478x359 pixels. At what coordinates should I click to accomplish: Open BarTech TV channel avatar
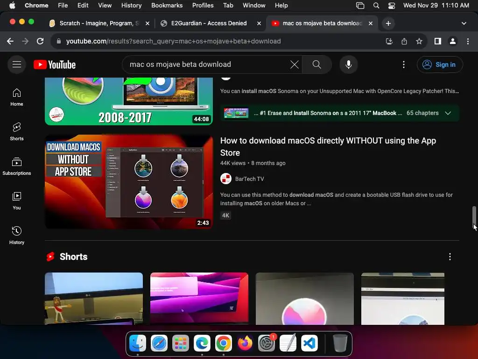226,179
